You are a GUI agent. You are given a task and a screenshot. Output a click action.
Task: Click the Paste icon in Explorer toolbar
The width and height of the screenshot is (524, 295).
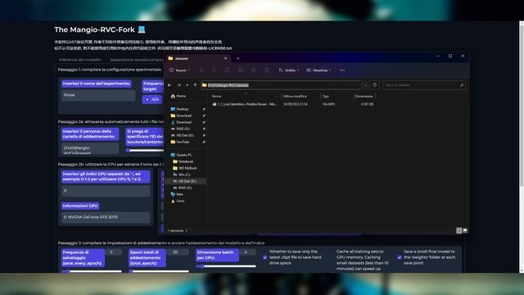coord(228,70)
